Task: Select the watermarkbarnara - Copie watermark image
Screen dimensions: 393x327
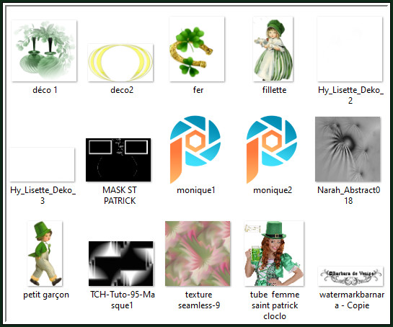Action: [x=350, y=277]
